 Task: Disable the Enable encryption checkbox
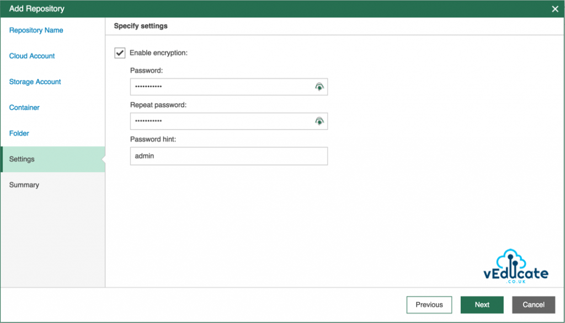point(119,53)
